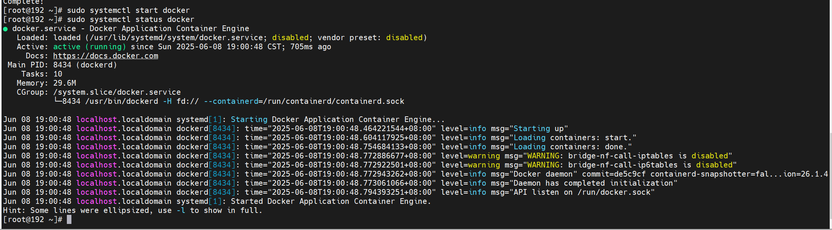Click 'bridge-nf-call-ip6tables is disabled' warning
This screenshot has height=230, width=832.
650,165
